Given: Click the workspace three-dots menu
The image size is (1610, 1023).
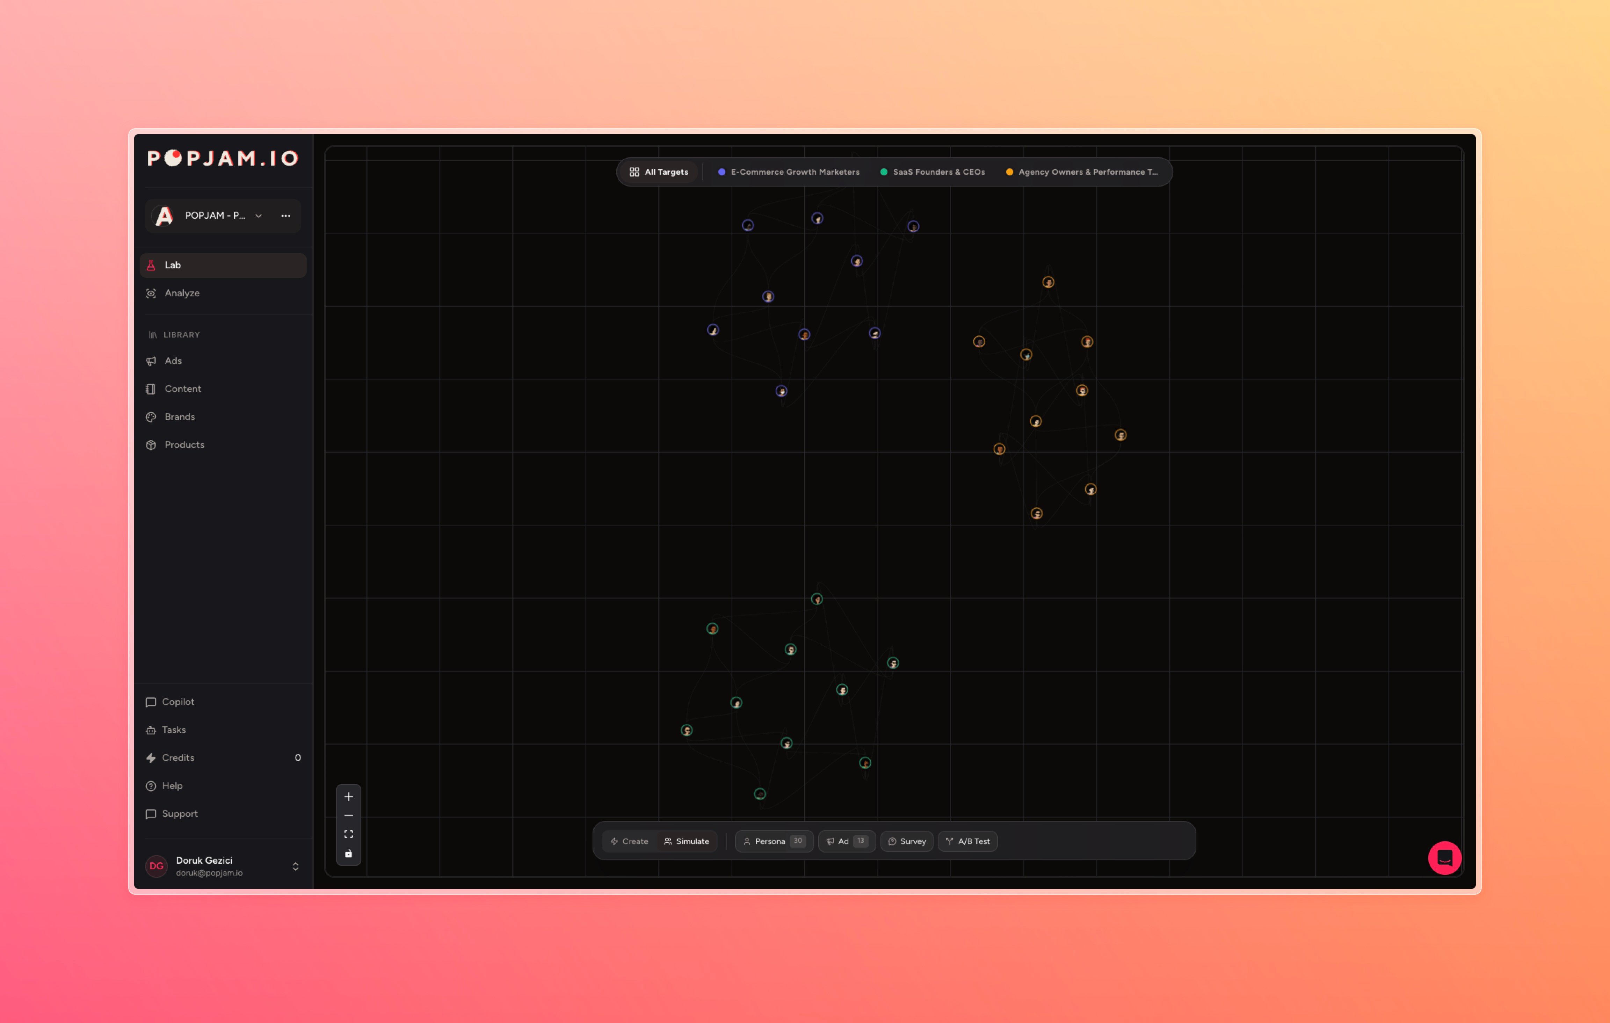Looking at the screenshot, I should coord(285,215).
